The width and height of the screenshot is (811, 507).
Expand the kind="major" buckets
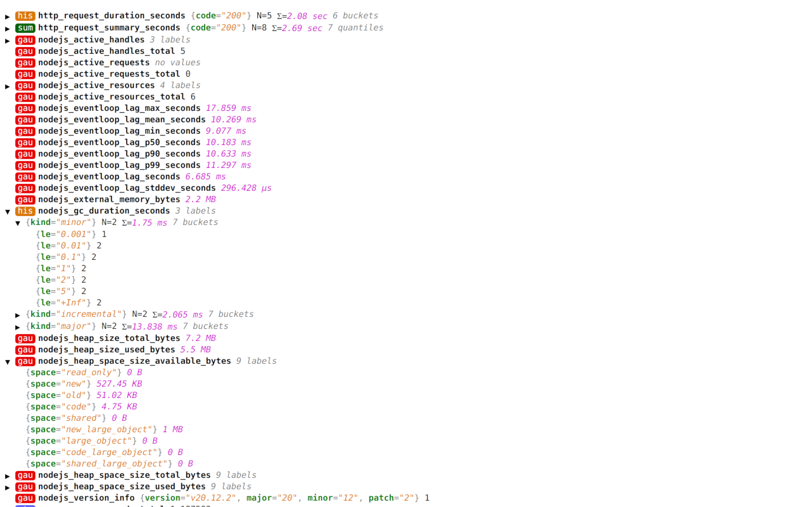[x=18, y=327]
